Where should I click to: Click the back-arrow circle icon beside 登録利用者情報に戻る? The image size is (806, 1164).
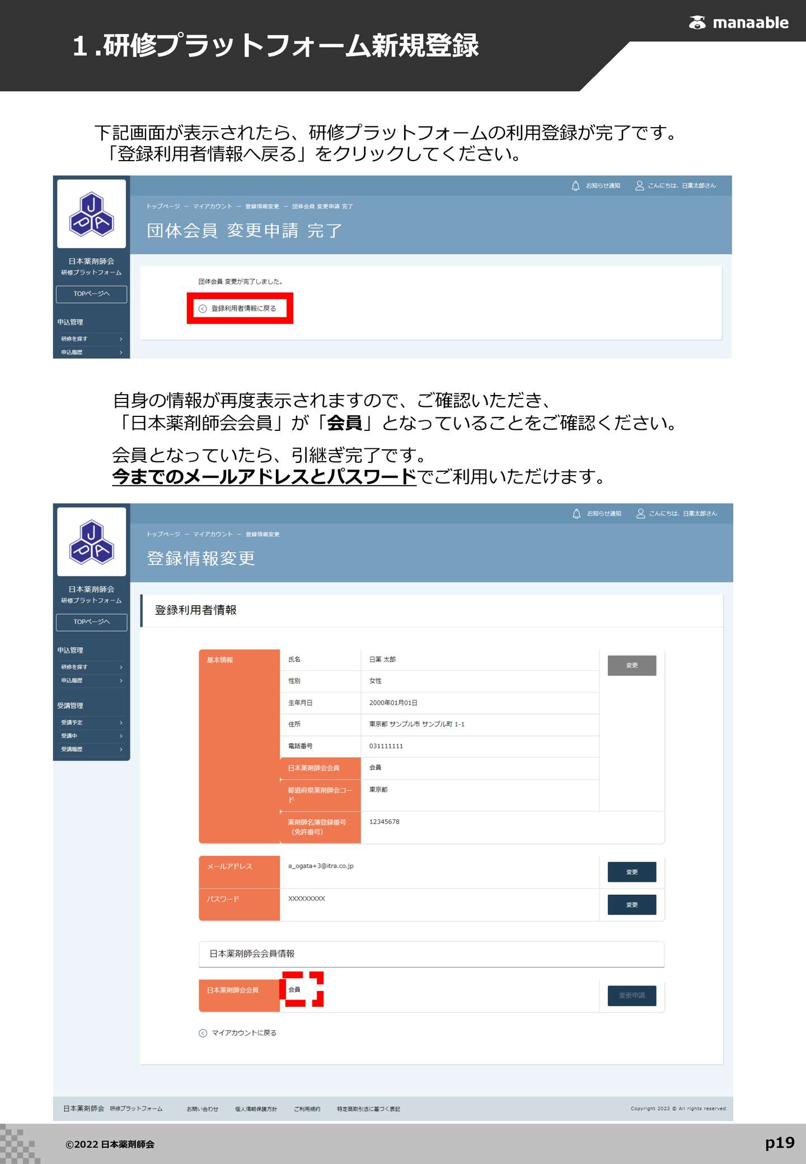coord(203,308)
